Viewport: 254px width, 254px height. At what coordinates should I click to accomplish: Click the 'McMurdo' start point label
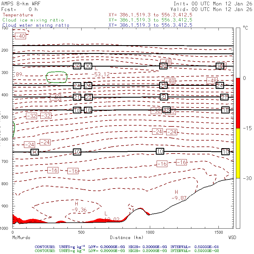(21, 238)
